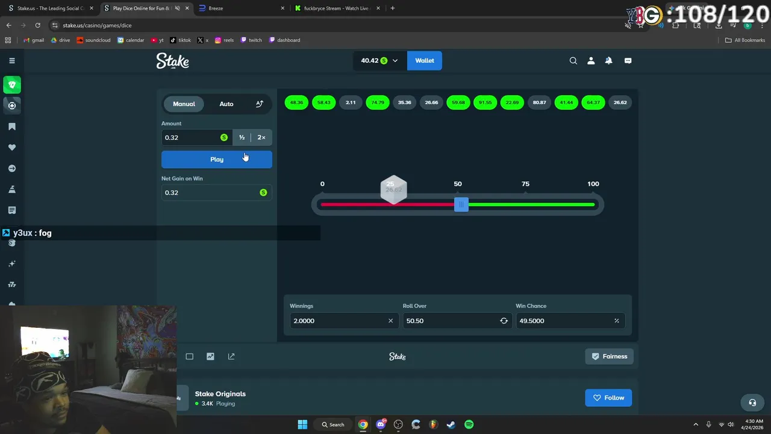Click the green portion of dice slider
The height and width of the screenshot is (434, 771).
click(531, 204)
